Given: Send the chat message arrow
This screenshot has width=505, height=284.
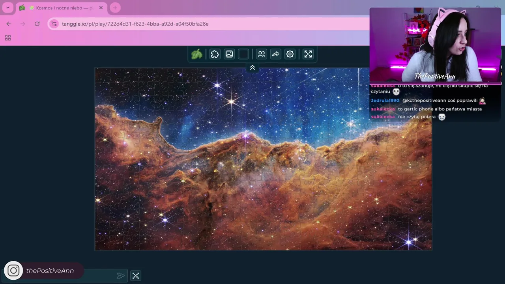Looking at the screenshot, I should click(x=121, y=276).
